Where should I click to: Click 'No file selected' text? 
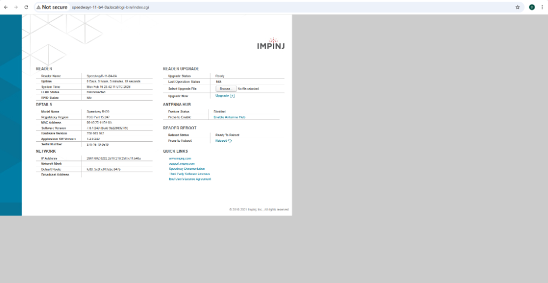(x=248, y=89)
